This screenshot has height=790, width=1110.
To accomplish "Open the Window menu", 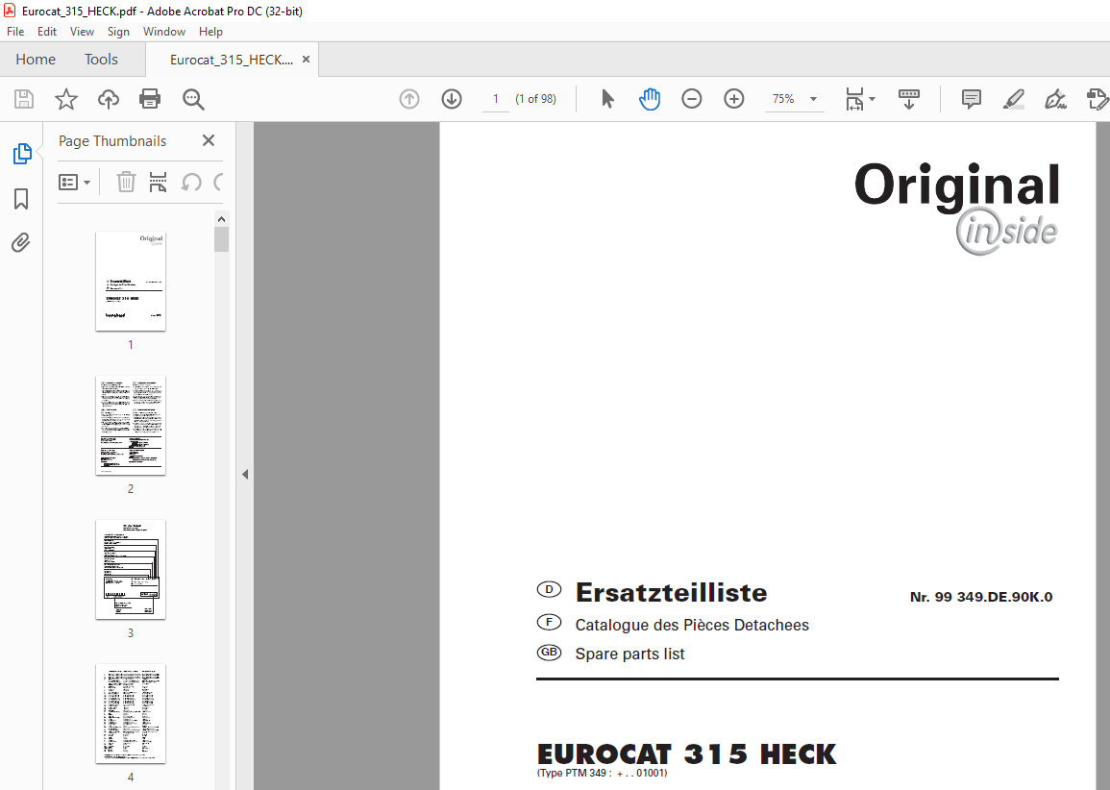I will click(164, 31).
